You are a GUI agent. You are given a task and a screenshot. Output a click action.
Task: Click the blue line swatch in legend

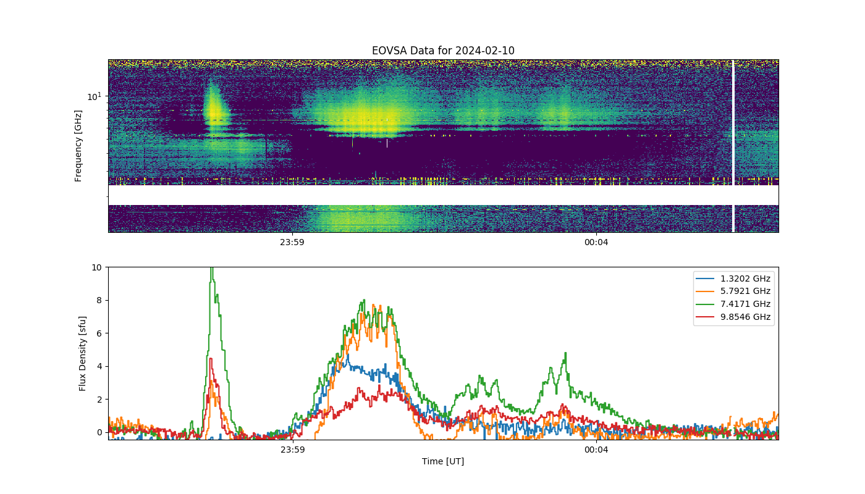(x=707, y=278)
